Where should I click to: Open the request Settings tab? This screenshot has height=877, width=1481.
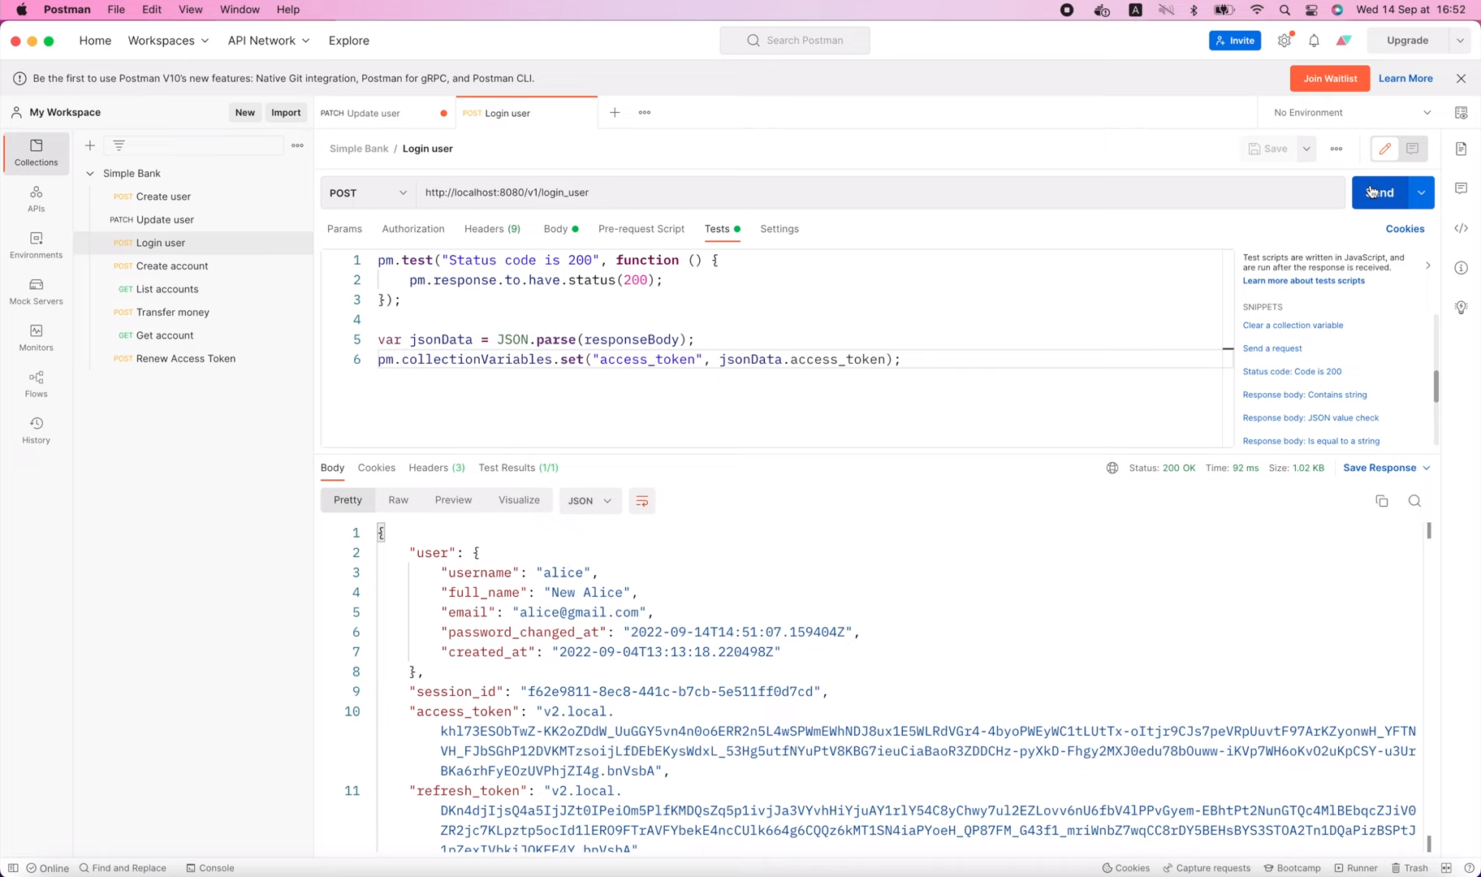click(x=779, y=229)
